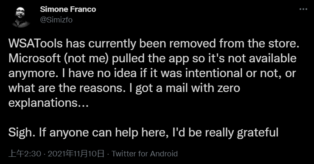Open the three-dot more options menu
This screenshot has height=164, width=314.
303,9
